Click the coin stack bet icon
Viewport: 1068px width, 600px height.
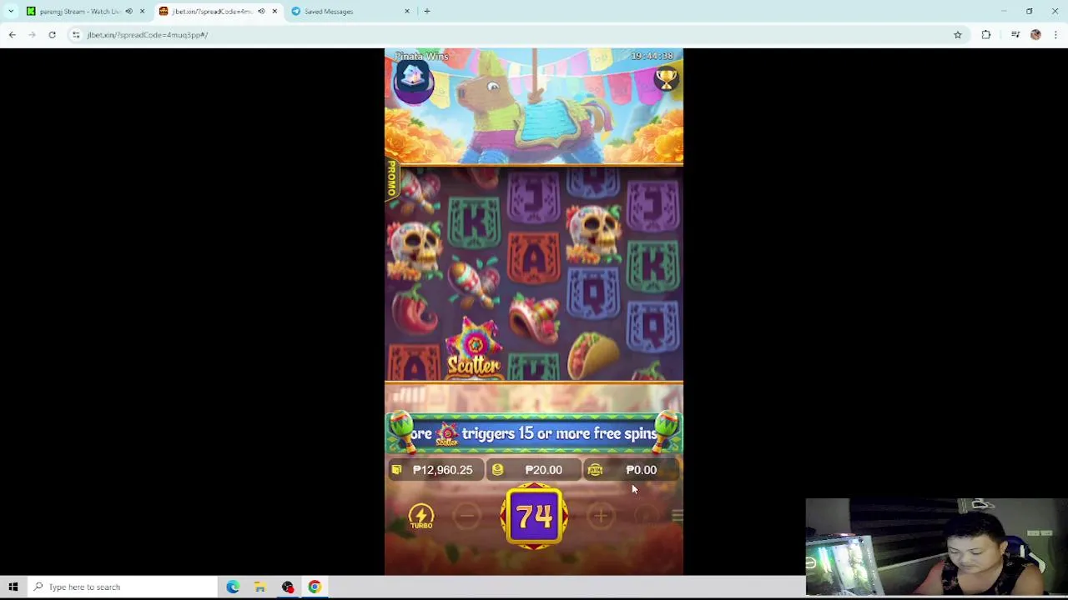point(497,470)
